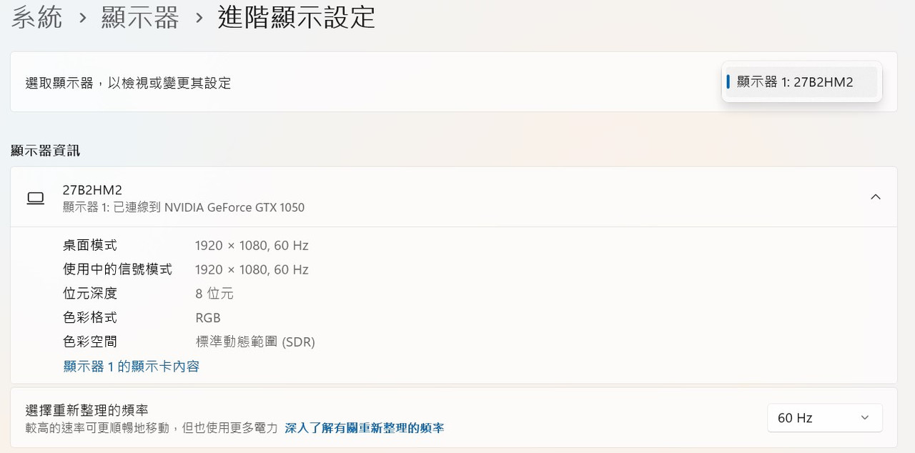Click the 色彩格式 RGB value

[x=208, y=318]
